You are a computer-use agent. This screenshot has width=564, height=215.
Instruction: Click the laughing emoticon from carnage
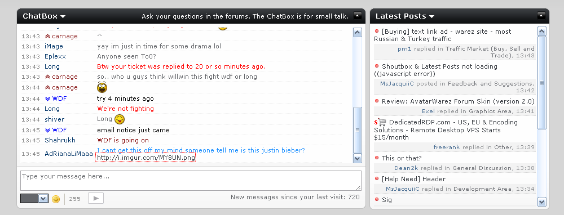[x=102, y=87]
